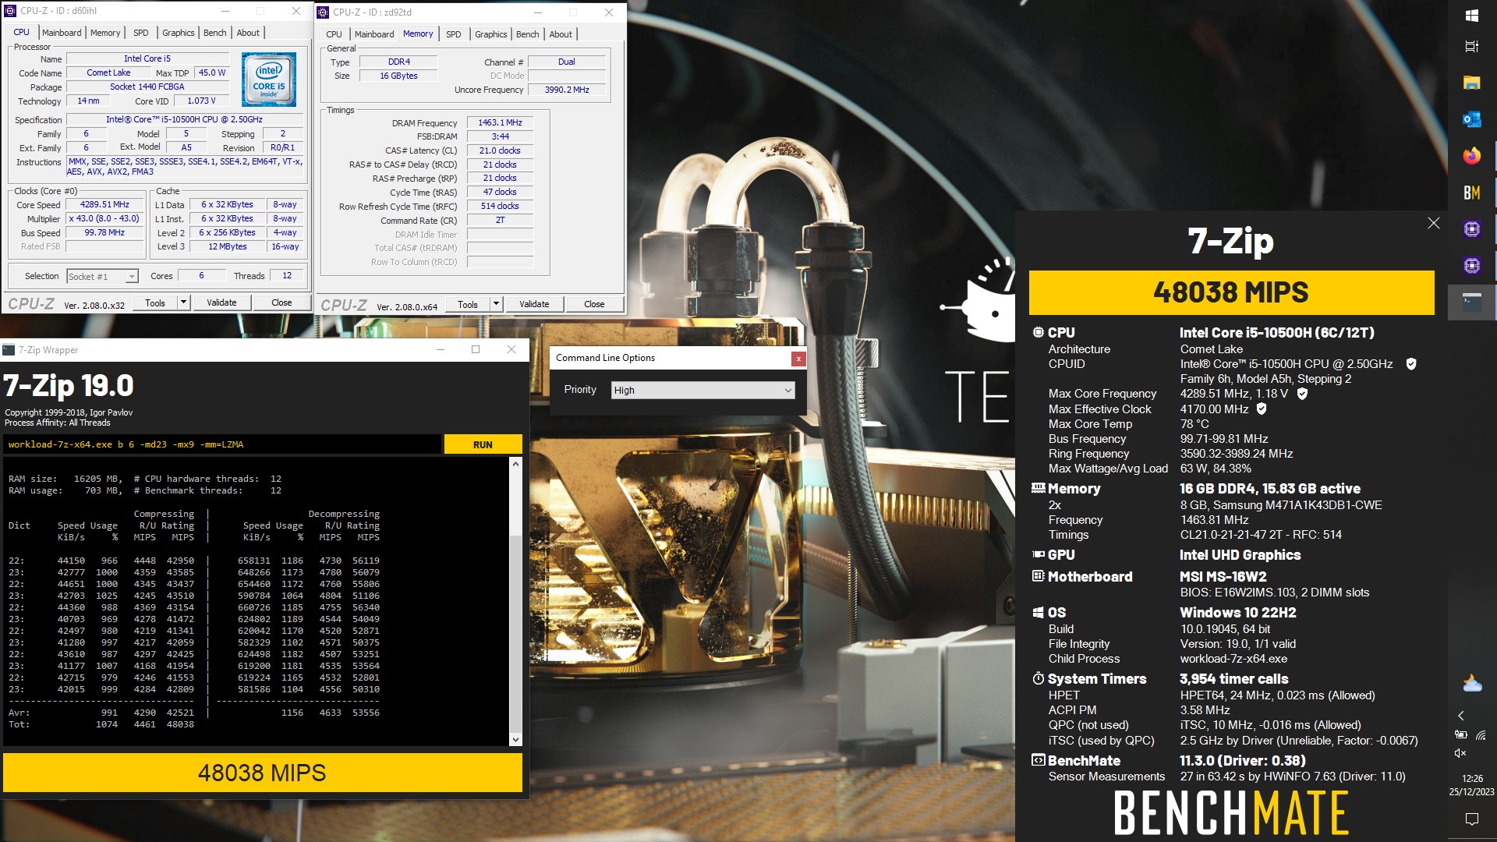Click Tools button in left CPU-Z
The width and height of the screenshot is (1497, 842).
pyautogui.click(x=155, y=302)
